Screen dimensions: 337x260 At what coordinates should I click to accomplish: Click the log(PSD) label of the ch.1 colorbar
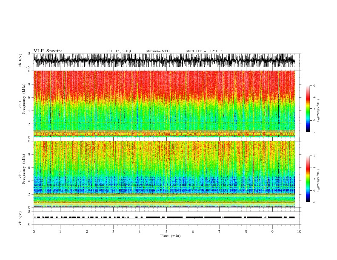coord(318,111)
